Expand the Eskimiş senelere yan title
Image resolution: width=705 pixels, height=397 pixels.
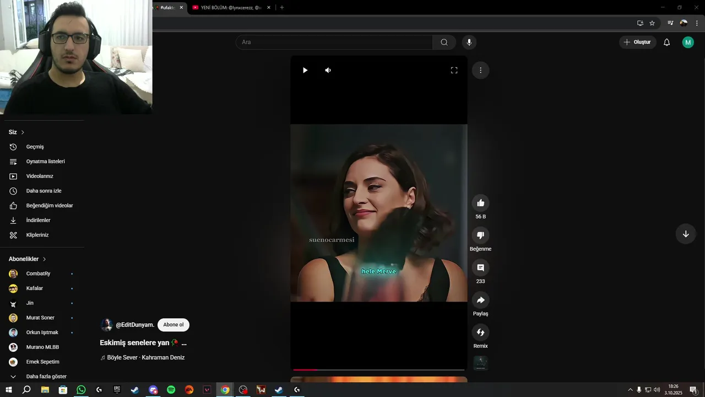click(x=143, y=342)
